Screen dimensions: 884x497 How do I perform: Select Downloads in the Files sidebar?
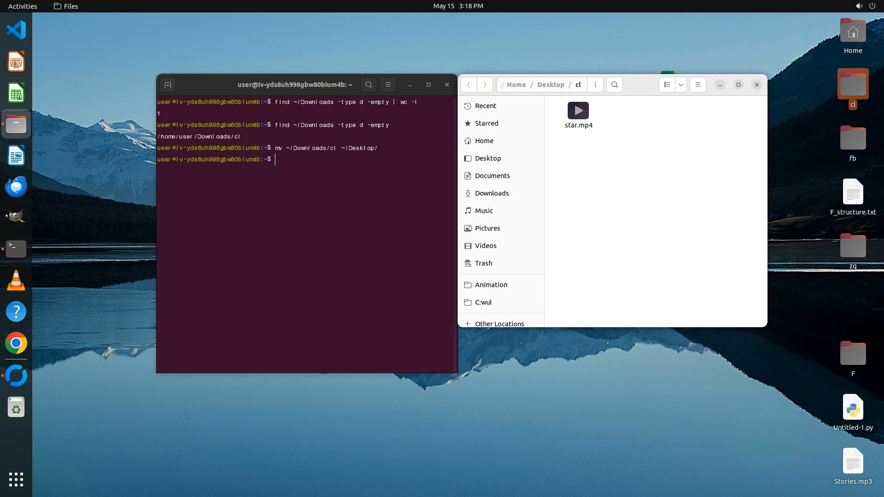point(492,193)
